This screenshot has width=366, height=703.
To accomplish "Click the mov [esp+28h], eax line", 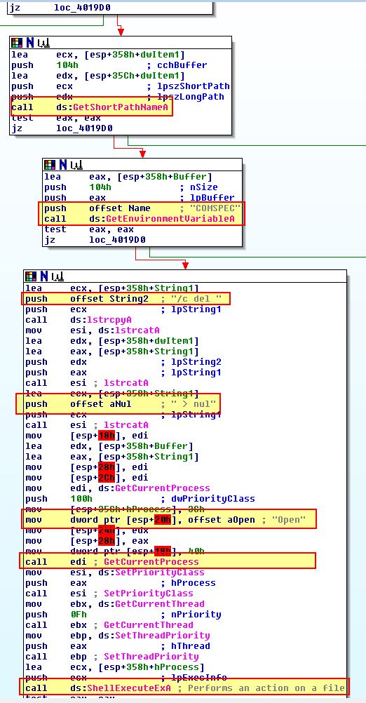I will (86, 541).
